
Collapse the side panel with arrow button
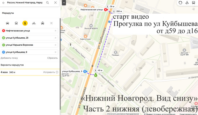(64, 3)
